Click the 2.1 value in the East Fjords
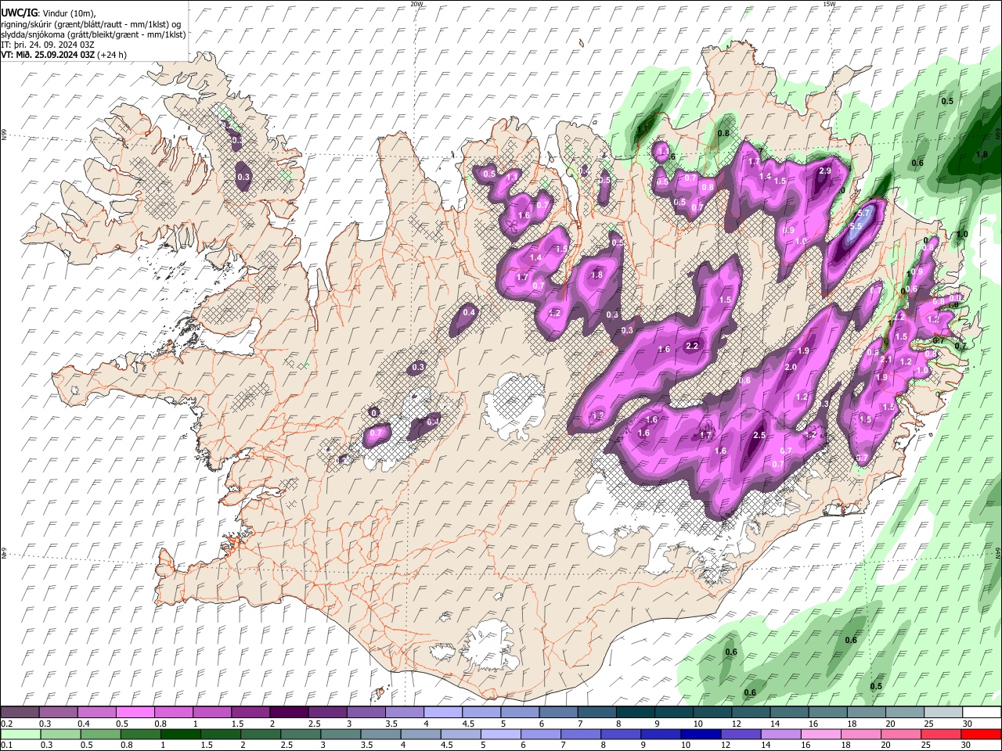This screenshot has height=751, width=1002. pos(886,359)
